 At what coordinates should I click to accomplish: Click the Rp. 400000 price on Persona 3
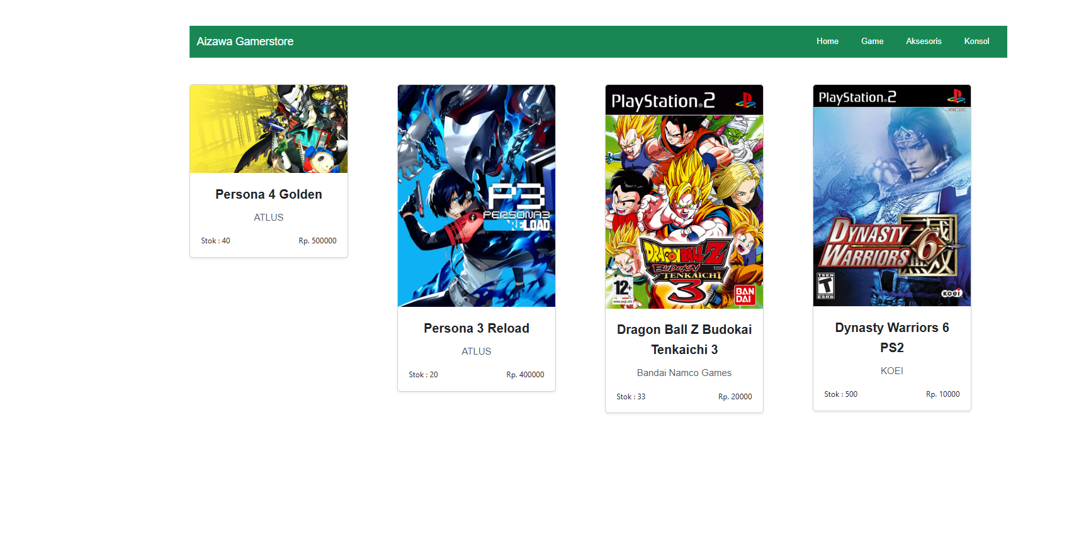(525, 375)
